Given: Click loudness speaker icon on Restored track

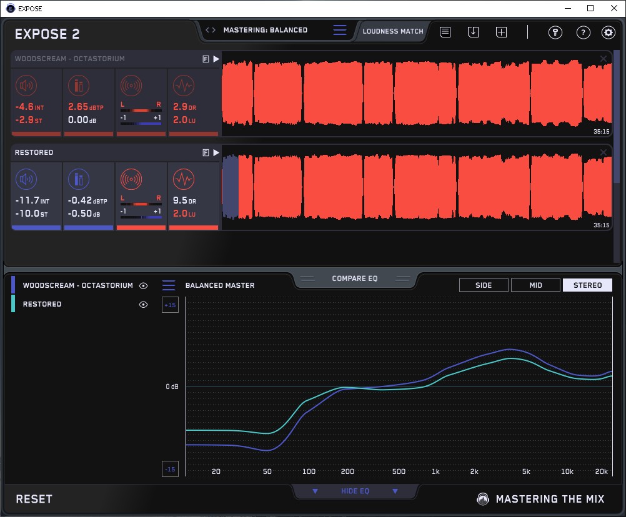Looking at the screenshot, I should point(26,179).
